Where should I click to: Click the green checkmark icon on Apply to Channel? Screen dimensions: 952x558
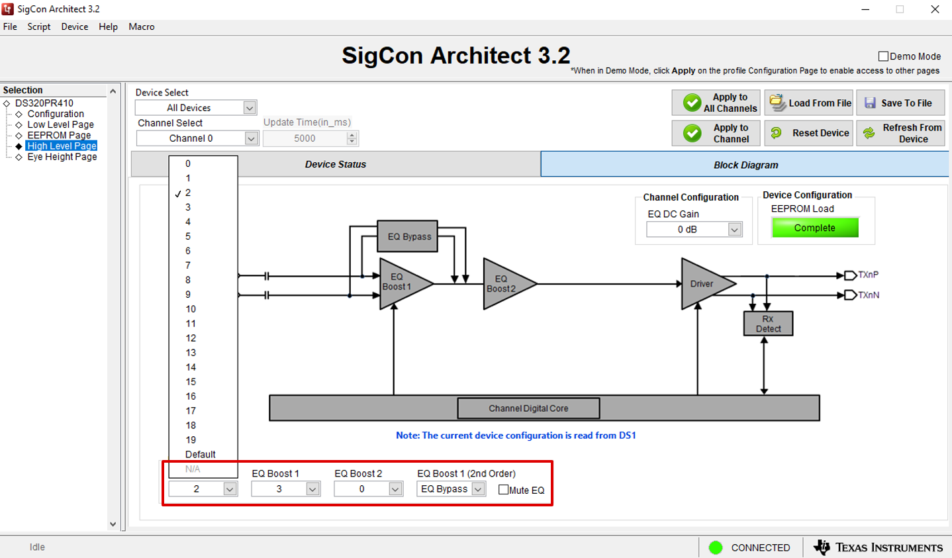pos(692,133)
